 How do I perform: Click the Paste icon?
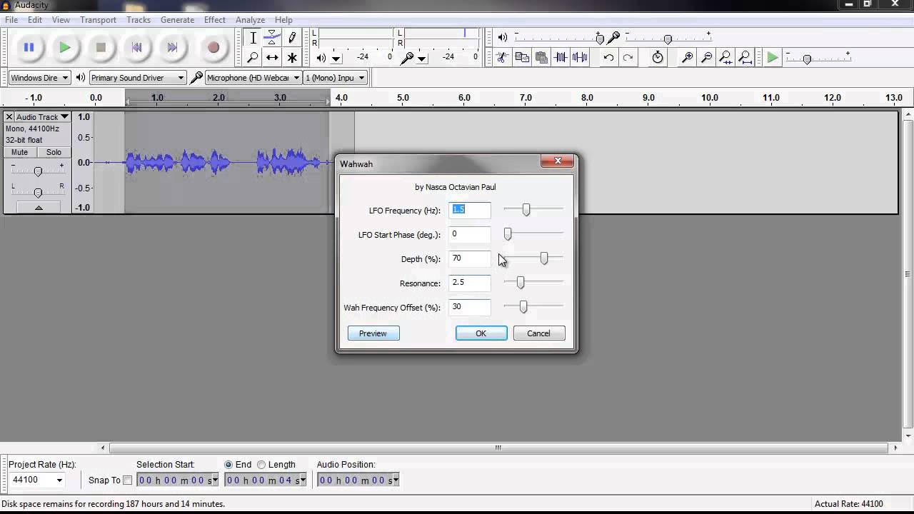tap(541, 58)
